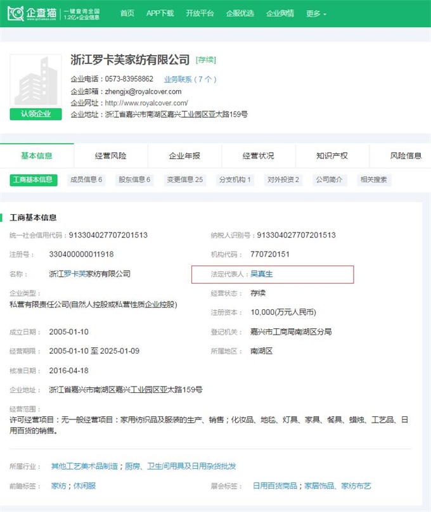Open the 其他工艺美术品制造 industry link

84,466
